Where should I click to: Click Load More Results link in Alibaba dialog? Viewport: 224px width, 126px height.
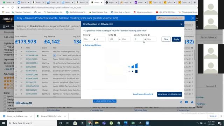click(143, 94)
